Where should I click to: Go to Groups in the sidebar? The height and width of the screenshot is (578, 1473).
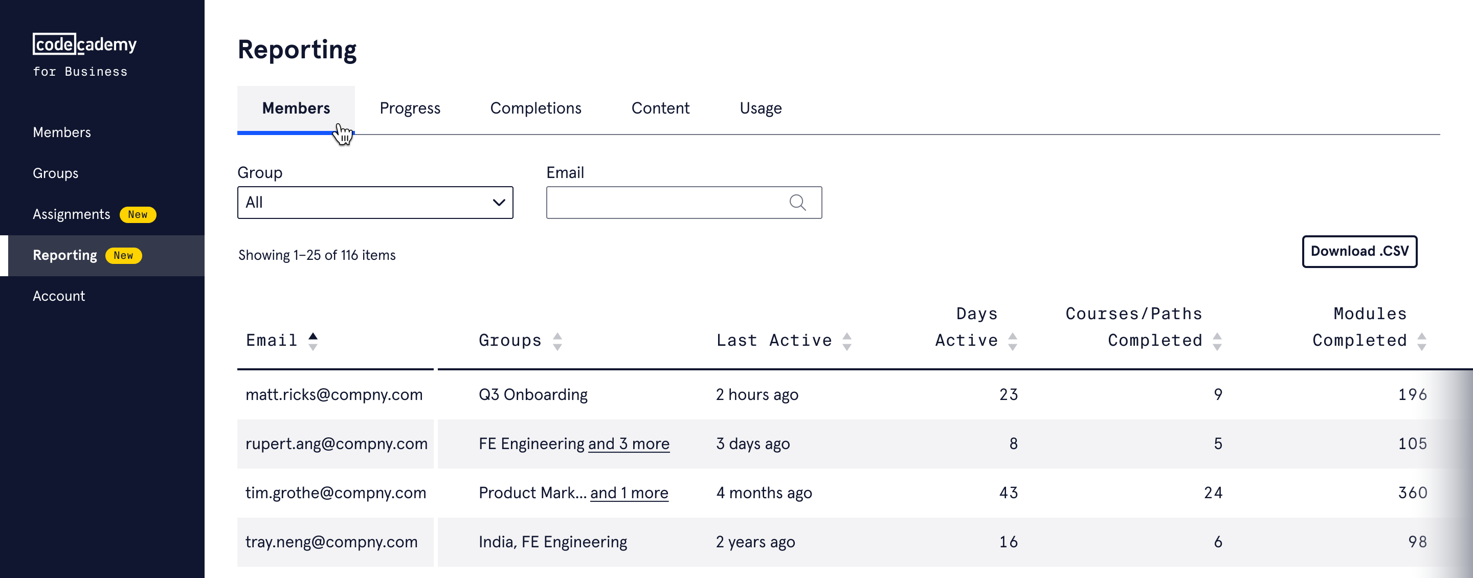pos(55,173)
